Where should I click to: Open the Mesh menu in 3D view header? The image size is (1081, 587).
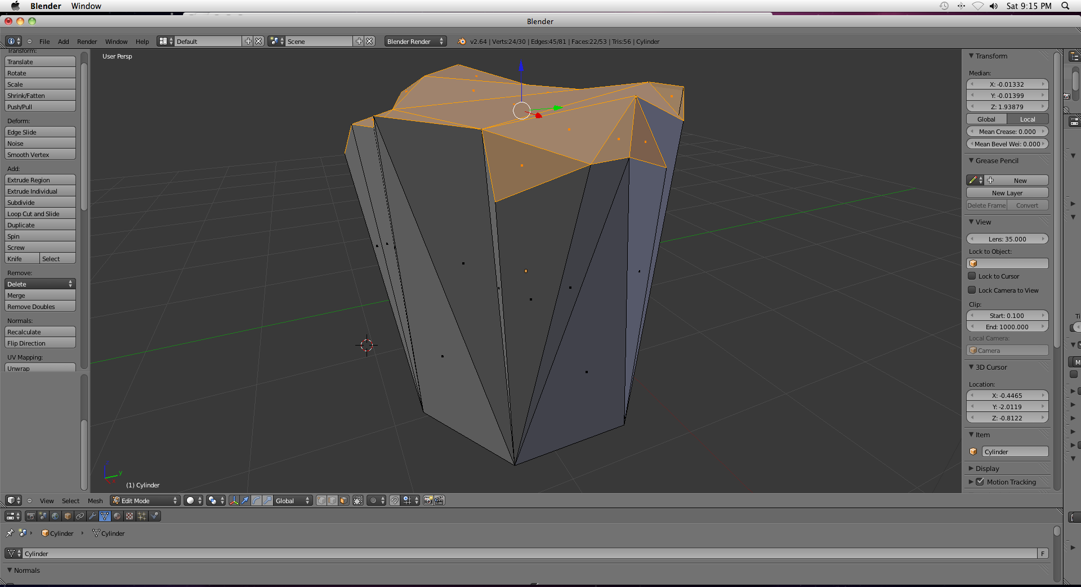point(95,500)
